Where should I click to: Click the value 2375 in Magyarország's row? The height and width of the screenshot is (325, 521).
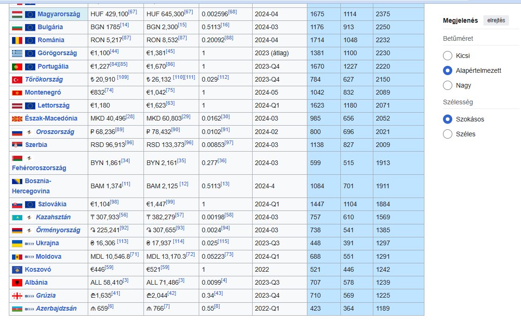pos(383,14)
